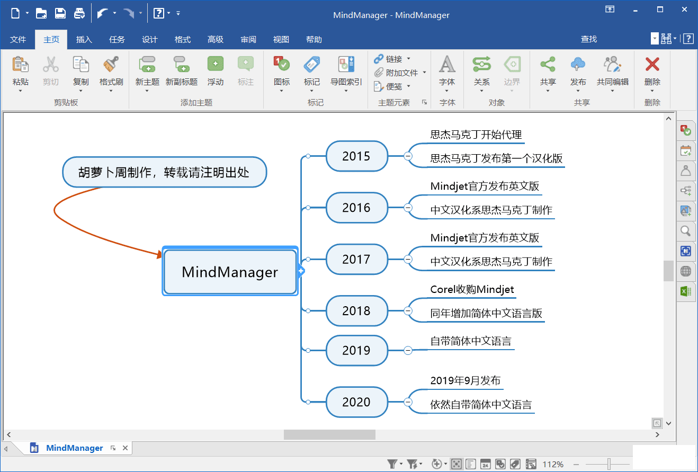Open Co-editing (共同编辑) icon
Image resolution: width=698 pixels, height=472 pixels.
[612, 64]
